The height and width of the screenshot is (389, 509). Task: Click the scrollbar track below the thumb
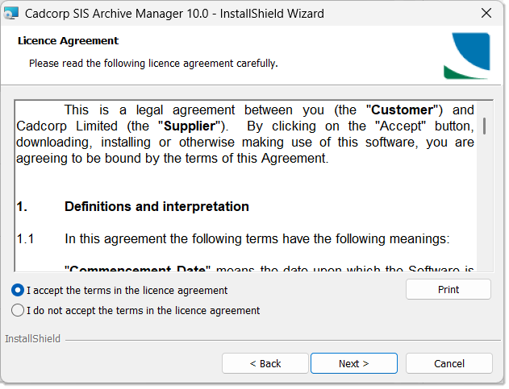tap(484, 209)
